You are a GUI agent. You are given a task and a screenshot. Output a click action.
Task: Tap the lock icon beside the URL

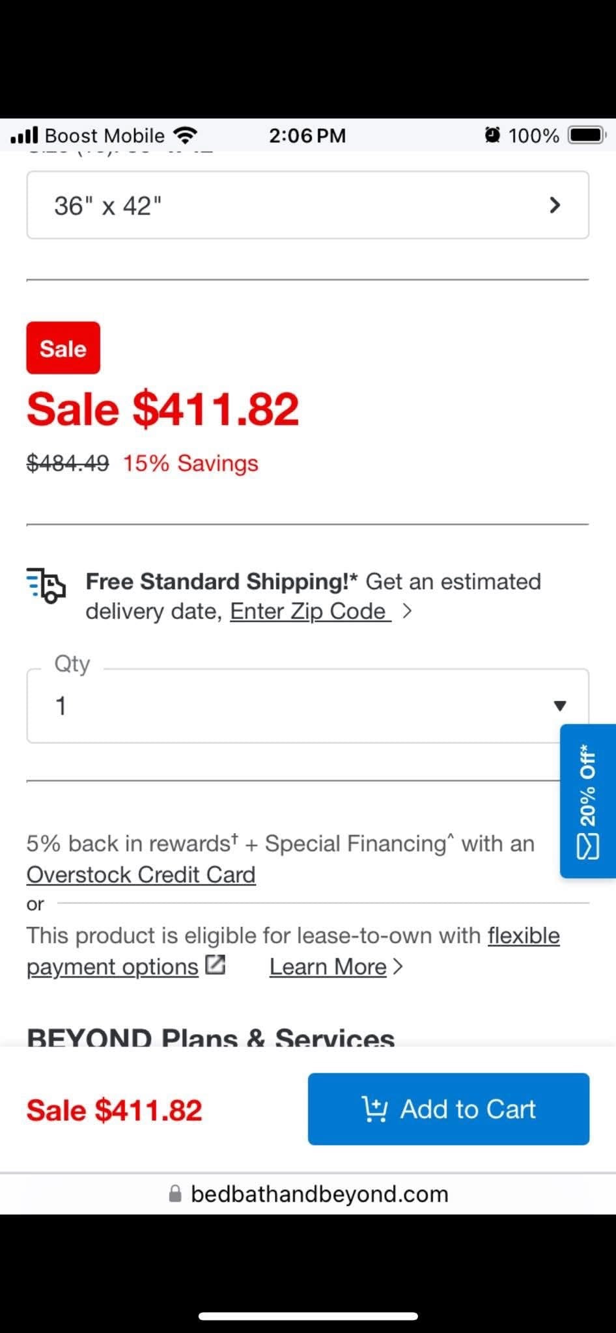click(175, 1193)
